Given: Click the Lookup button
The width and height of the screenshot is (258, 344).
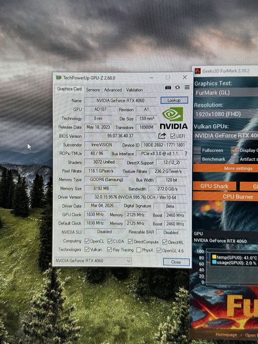Looking at the screenshot, I should pyautogui.click(x=174, y=100).
